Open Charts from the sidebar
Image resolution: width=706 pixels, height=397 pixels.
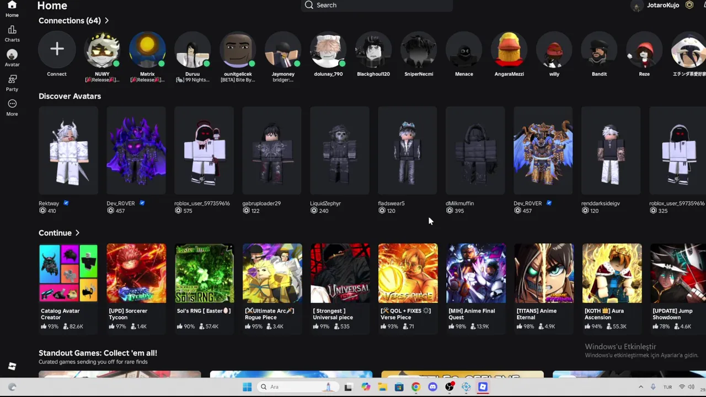[12, 34]
